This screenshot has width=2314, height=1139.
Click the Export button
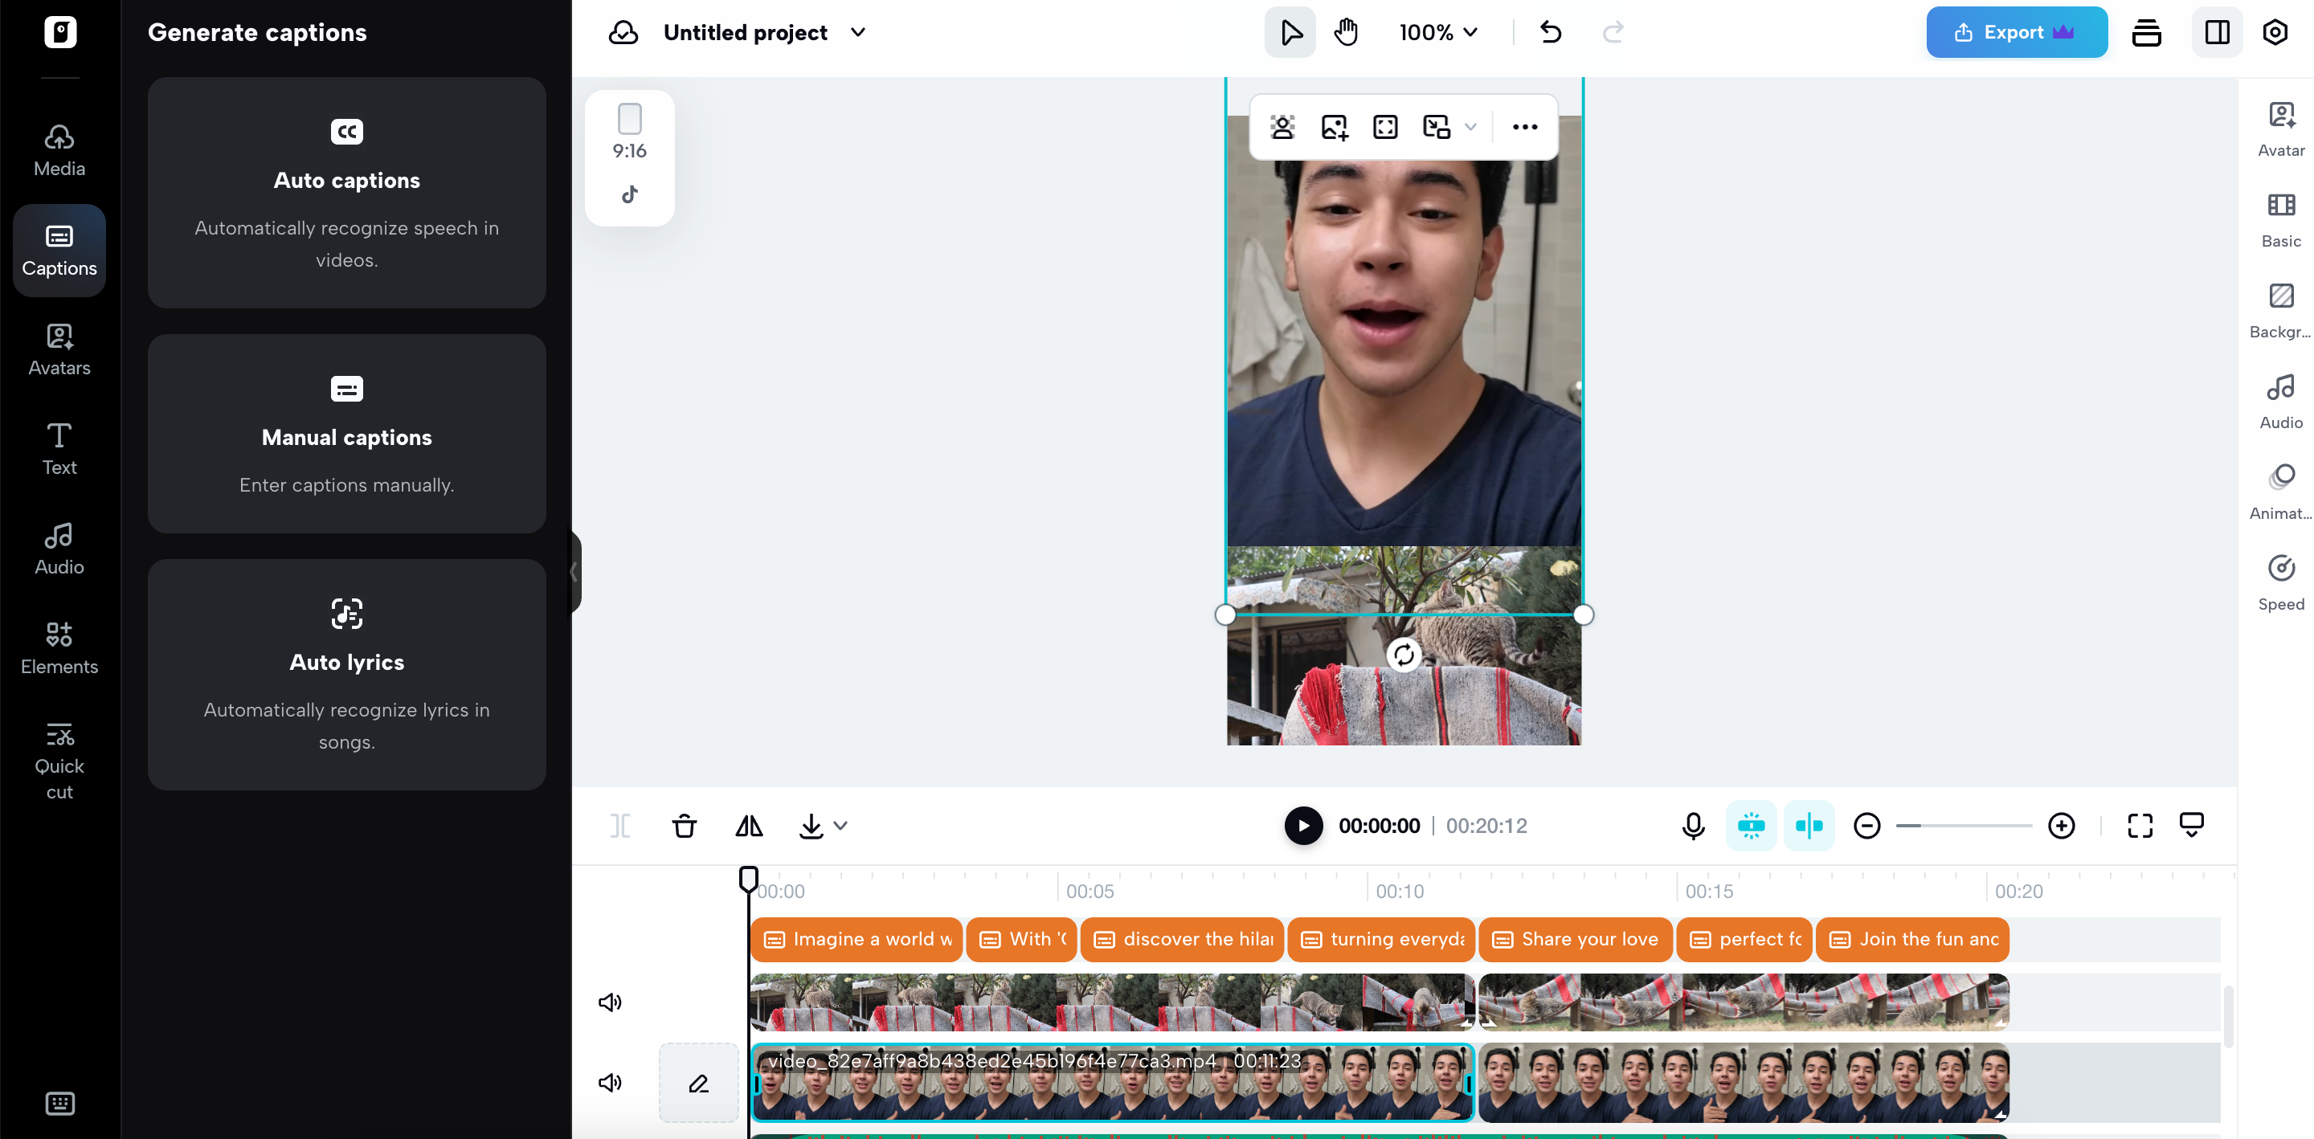tap(2016, 32)
